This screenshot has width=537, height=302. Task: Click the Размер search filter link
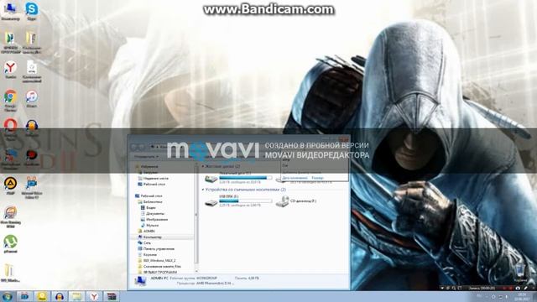click(x=317, y=178)
